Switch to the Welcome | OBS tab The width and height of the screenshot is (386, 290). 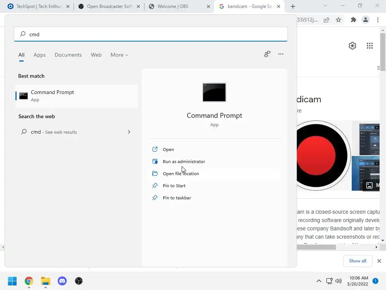tap(180, 6)
